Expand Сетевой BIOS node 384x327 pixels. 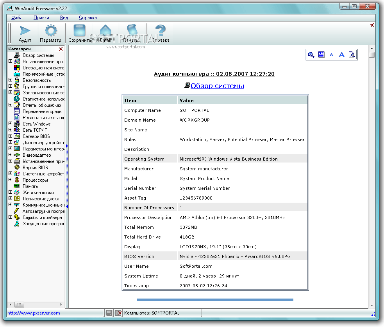(10, 136)
